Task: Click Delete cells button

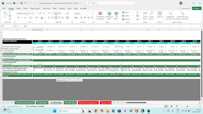Action: (x=126, y=16)
